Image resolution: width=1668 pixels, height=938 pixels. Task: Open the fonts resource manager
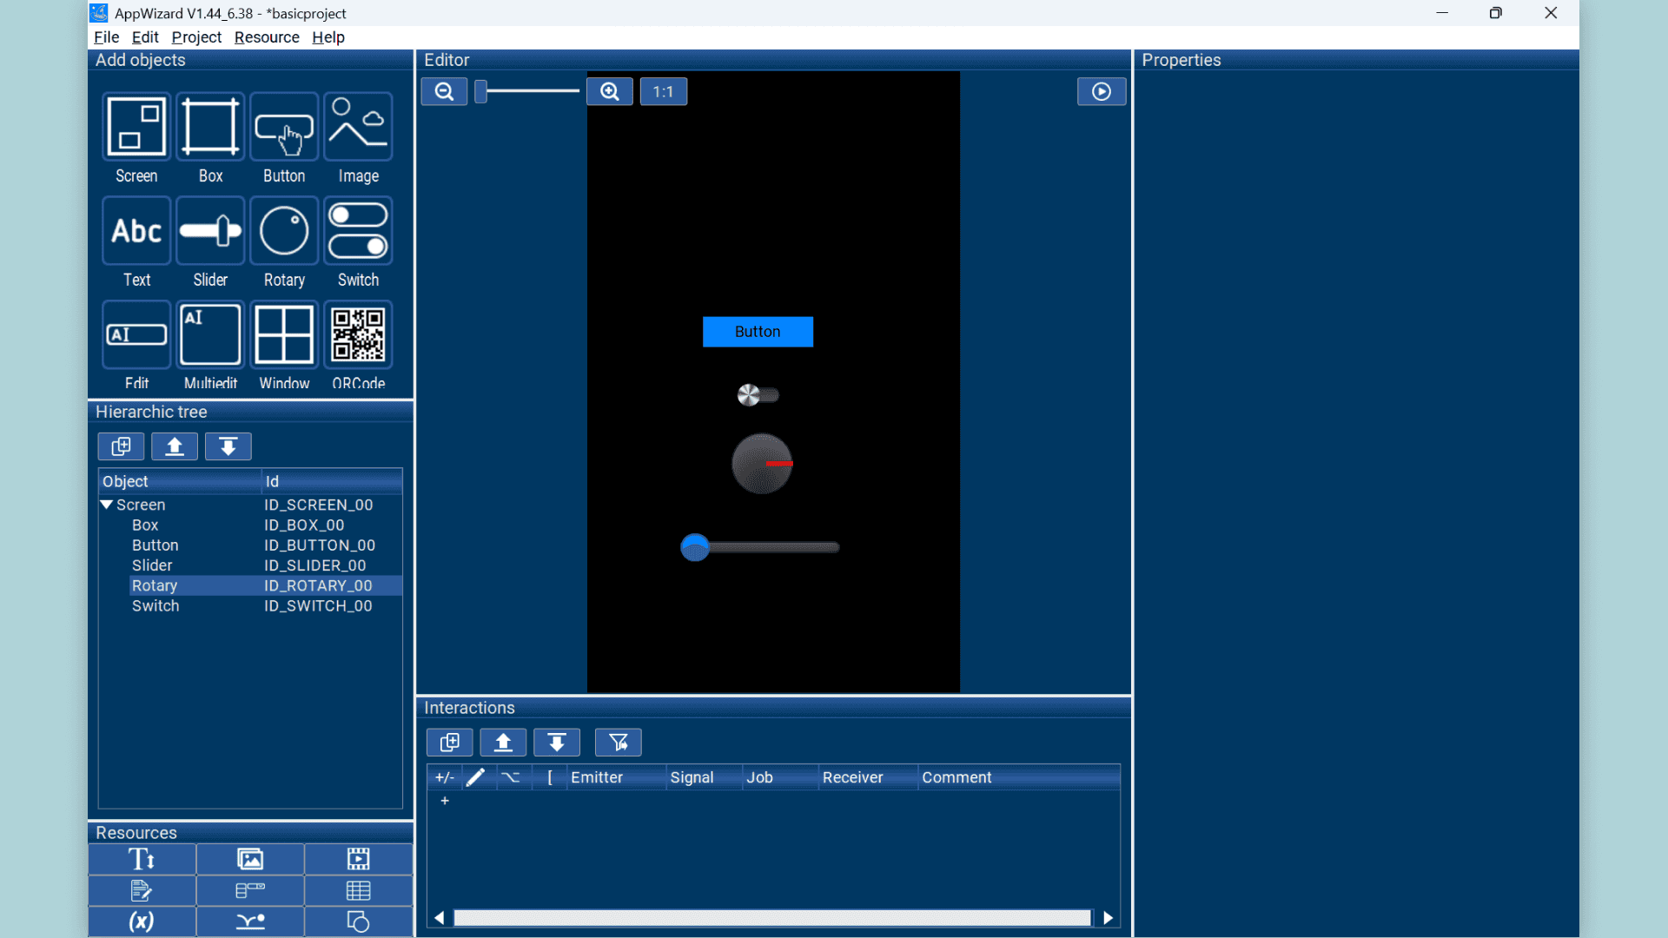142,859
